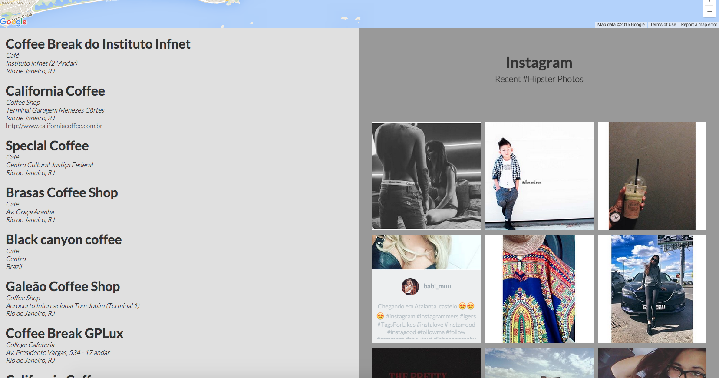Click Recent #Hipster Photos subtitle
The height and width of the screenshot is (378, 719).
coord(539,79)
